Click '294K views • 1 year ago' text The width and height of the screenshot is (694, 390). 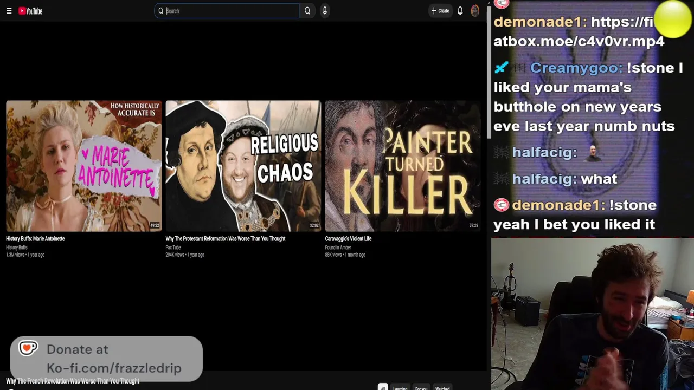(185, 255)
